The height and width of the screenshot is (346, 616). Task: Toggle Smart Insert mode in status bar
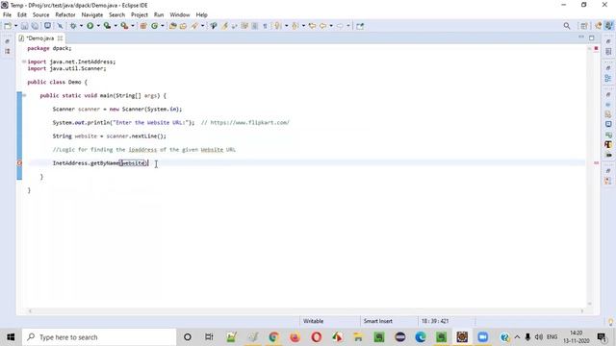378,321
